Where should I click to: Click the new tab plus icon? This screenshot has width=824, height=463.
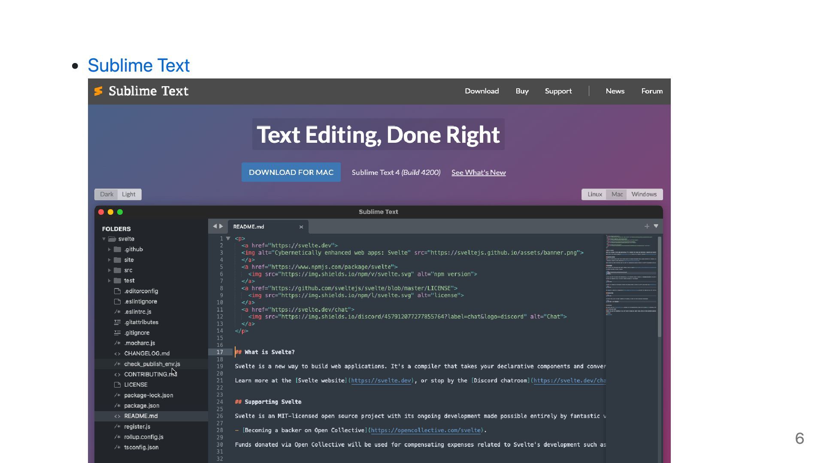tap(647, 226)
